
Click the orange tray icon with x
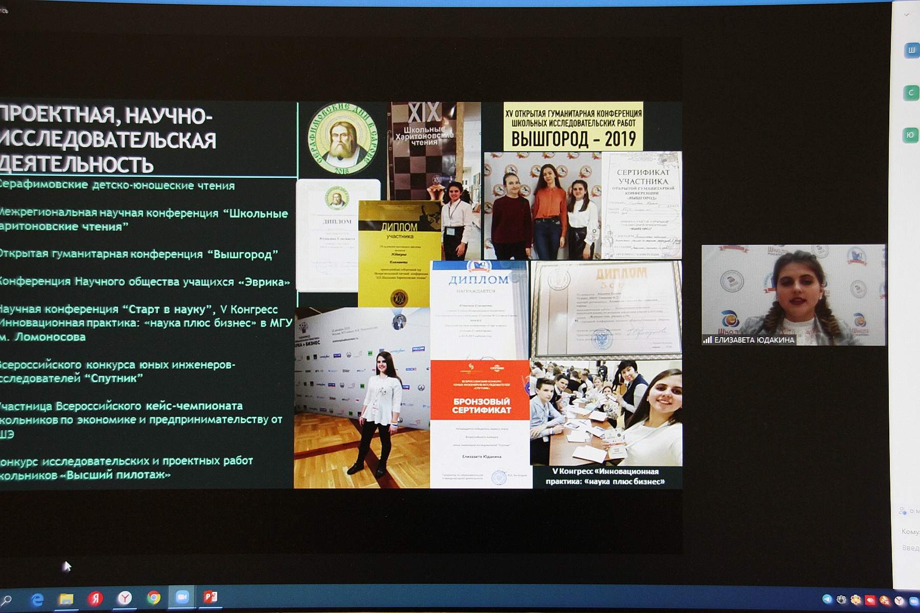pyautogui.click(x=885, y=601)
